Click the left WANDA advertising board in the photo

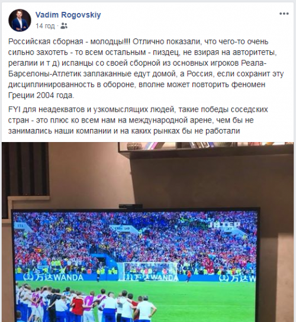click(x=53, y=278)
